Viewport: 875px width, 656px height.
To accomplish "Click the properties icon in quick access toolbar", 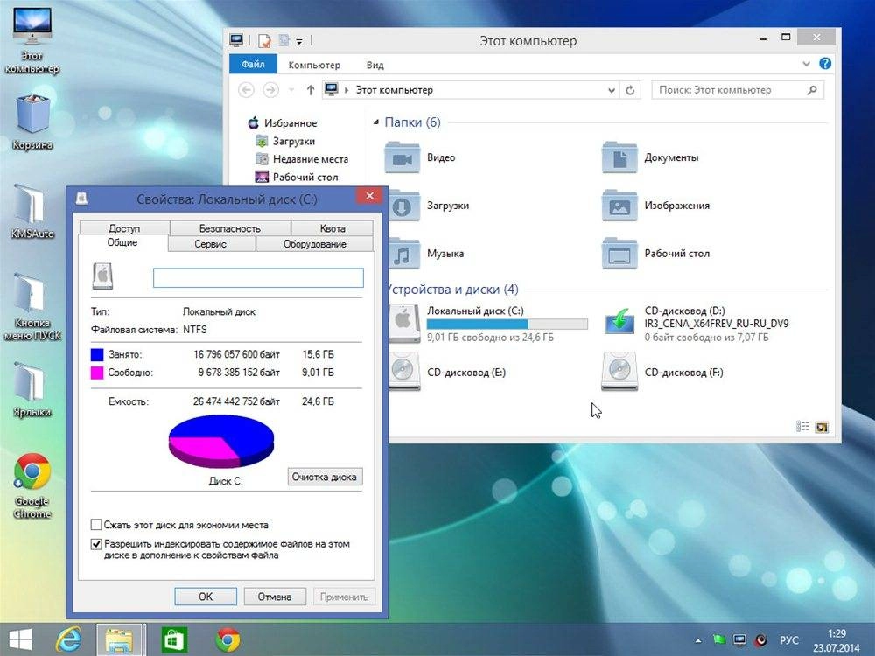I will point(264,40).
